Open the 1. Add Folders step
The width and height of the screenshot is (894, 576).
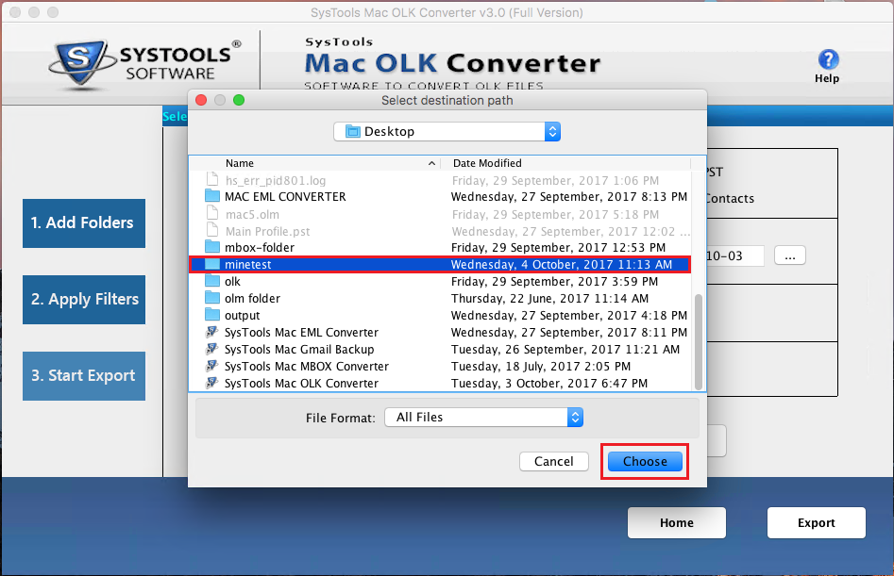[x=84, y=223]
